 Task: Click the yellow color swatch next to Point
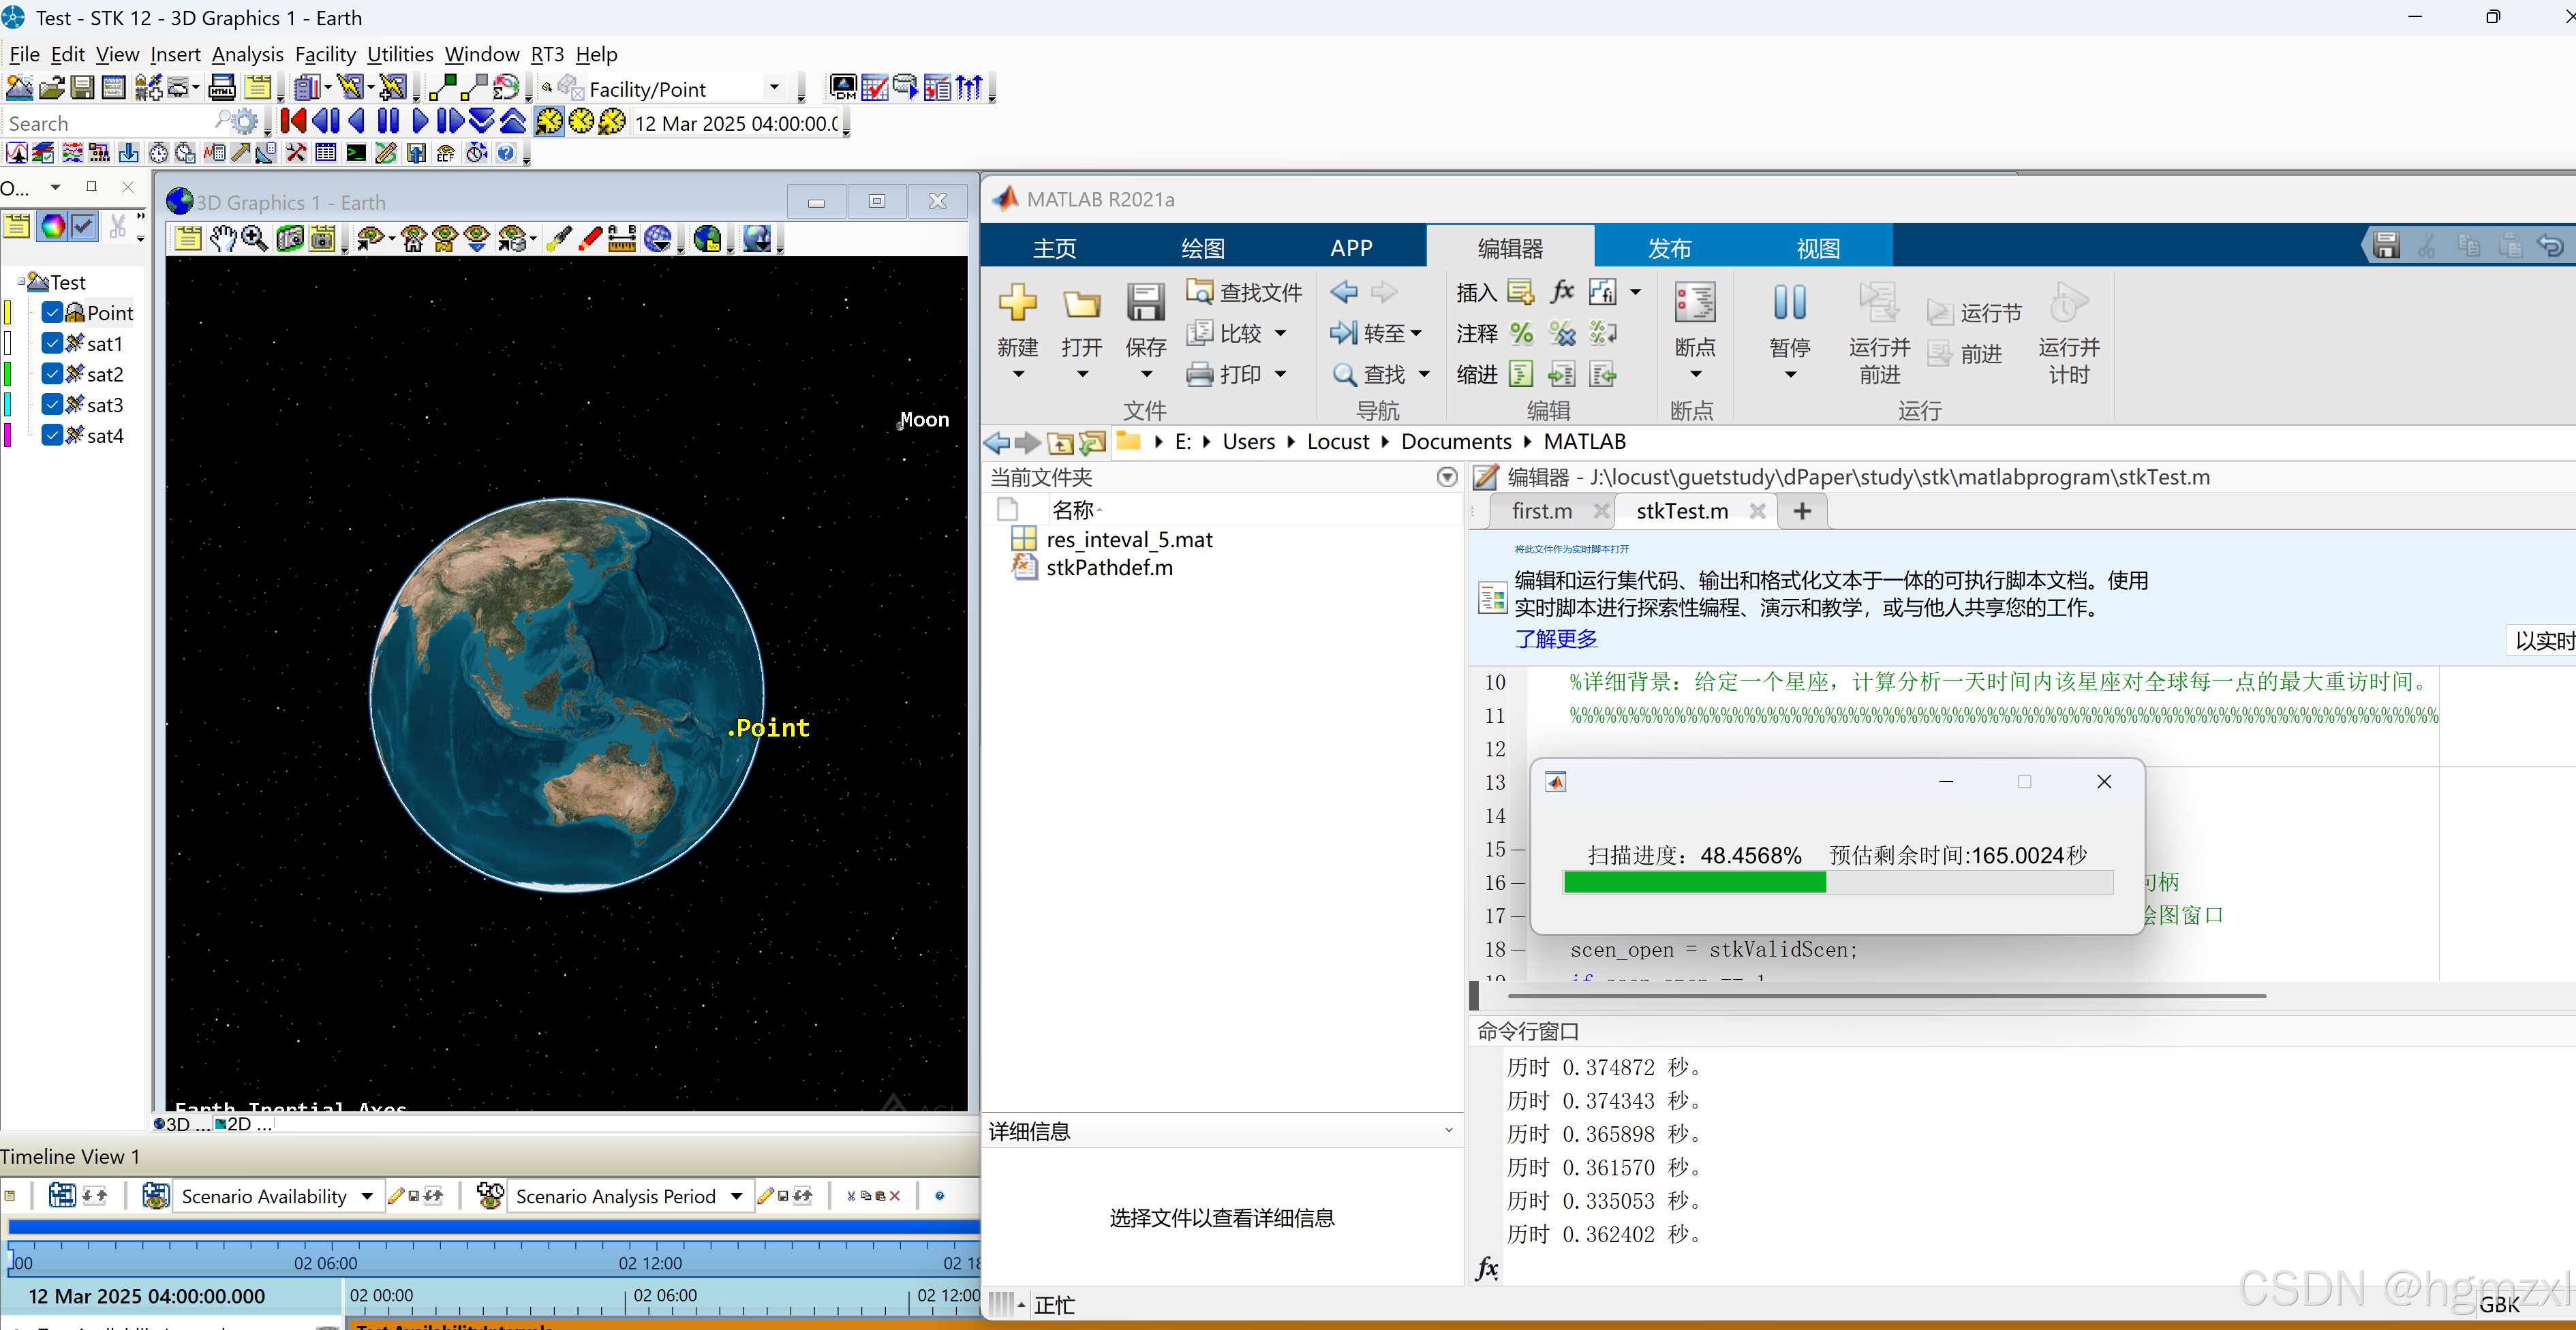[7, 312]
